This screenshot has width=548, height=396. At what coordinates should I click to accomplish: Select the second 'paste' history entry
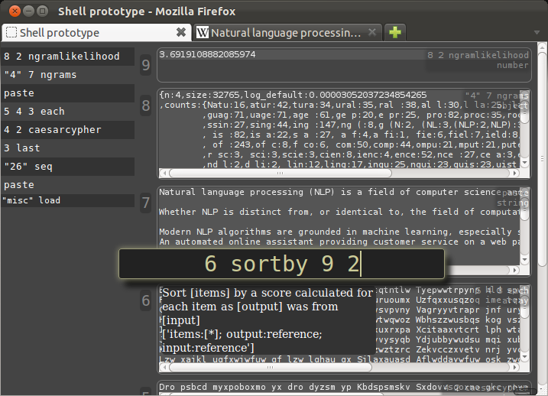[68, 185]
